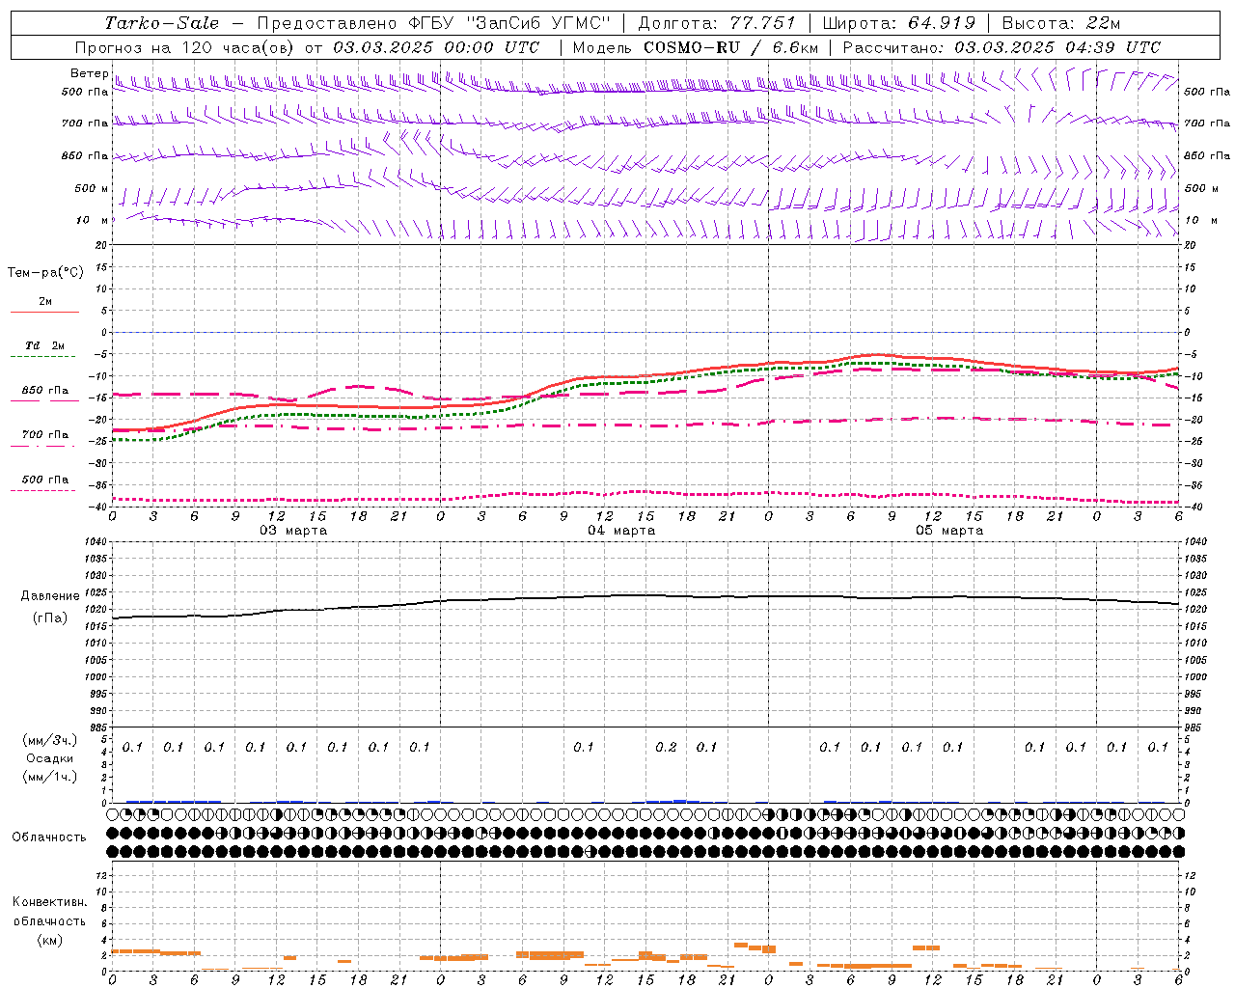Click '20' on the right temperature axis
This screenshot has height=988, width=1235.
coord(1191,245)
